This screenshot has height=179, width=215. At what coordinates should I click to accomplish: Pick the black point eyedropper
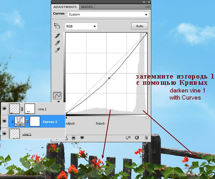coord(57,36)
